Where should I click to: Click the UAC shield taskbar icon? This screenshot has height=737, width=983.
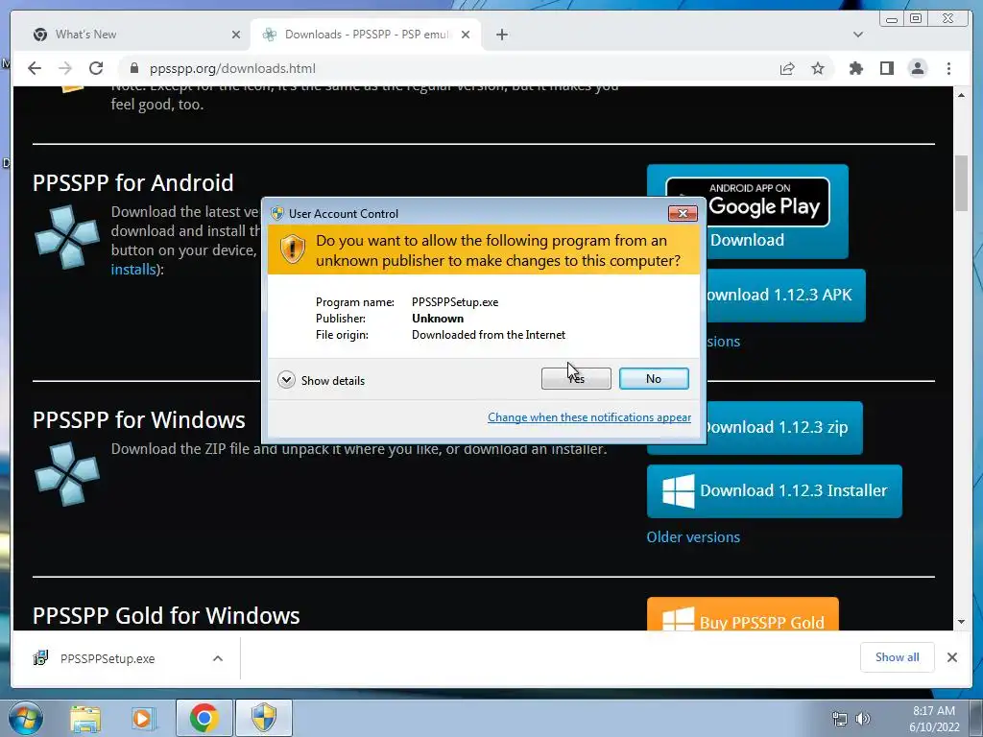pyautogui.click(x=264, y=718)
